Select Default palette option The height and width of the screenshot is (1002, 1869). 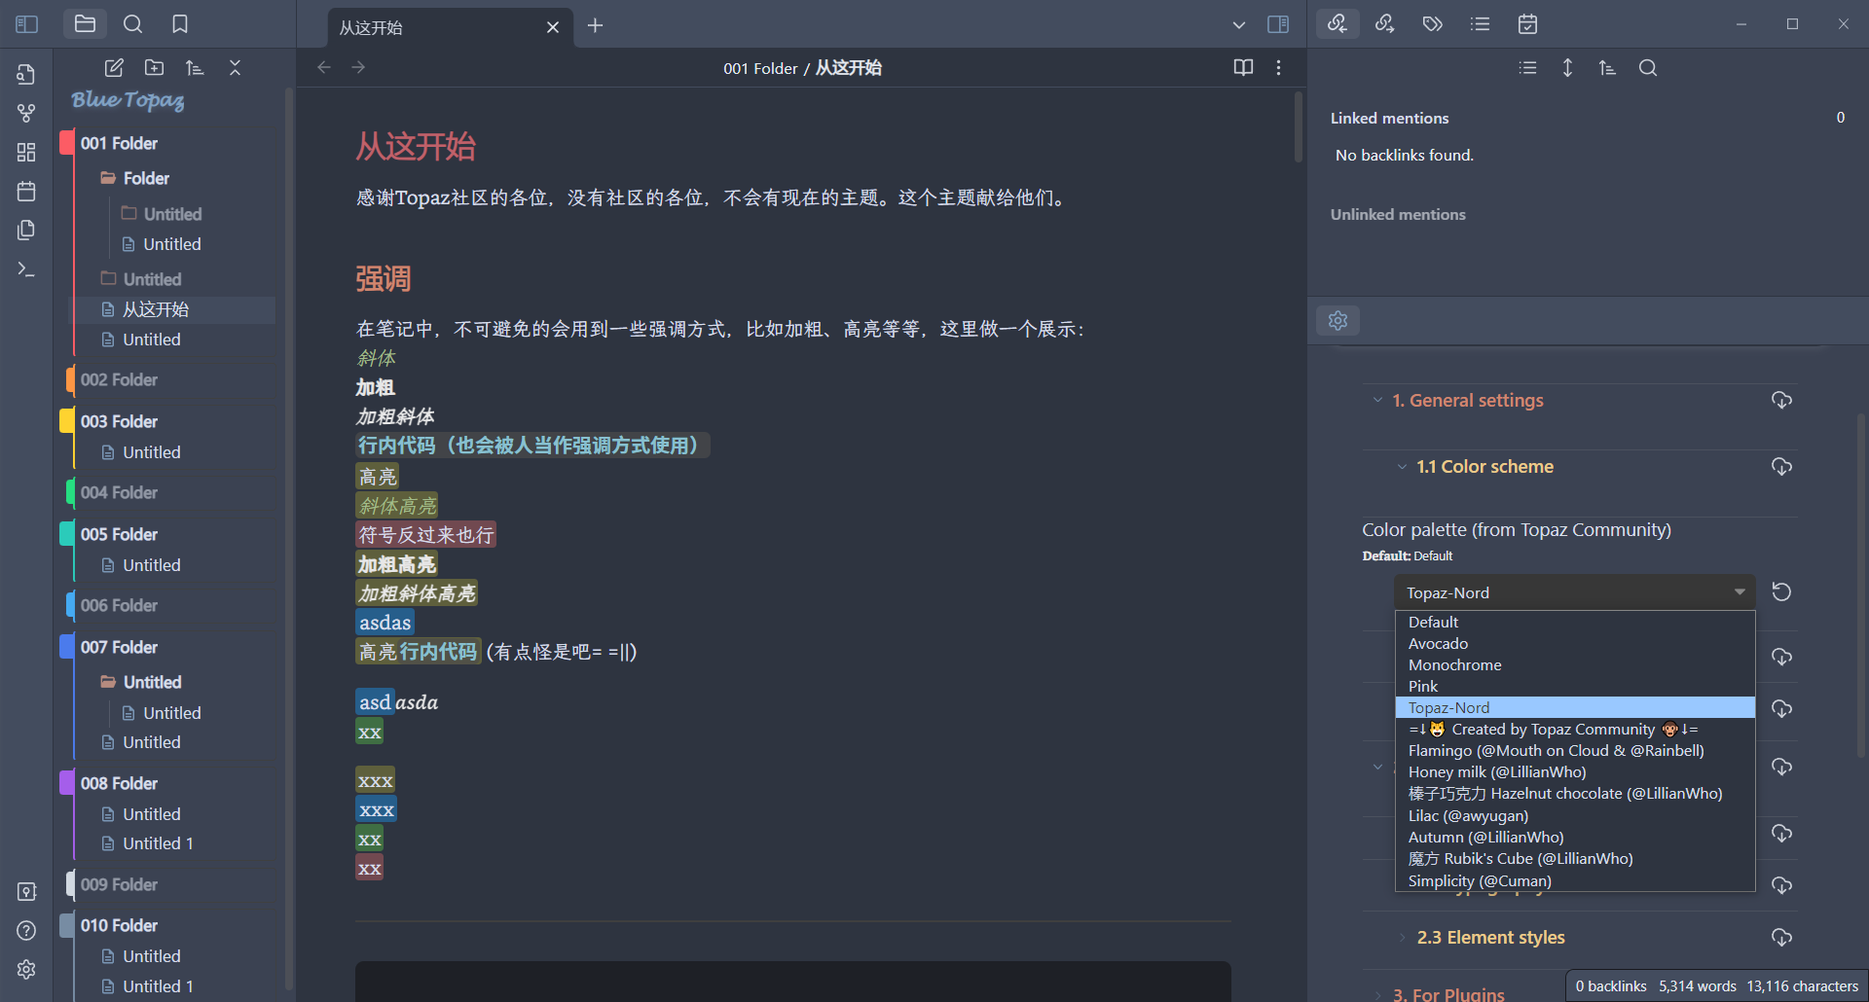[x=1574, y=622]
